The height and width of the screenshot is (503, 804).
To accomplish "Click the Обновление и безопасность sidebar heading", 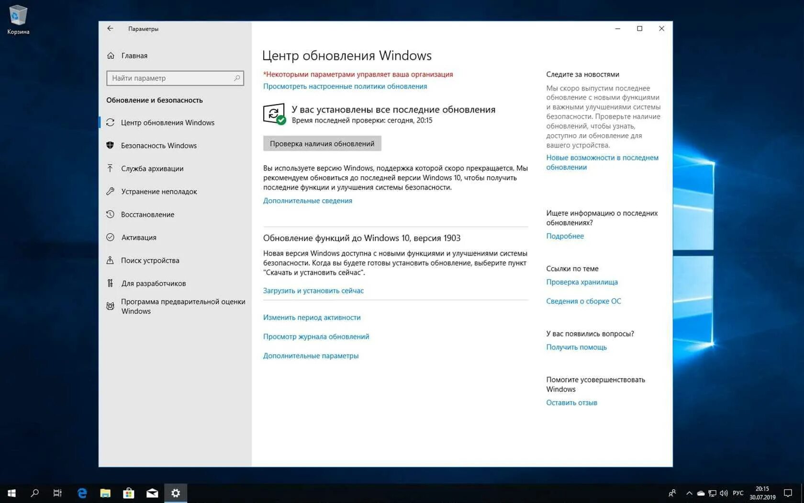I will click(x=155, y=100).
